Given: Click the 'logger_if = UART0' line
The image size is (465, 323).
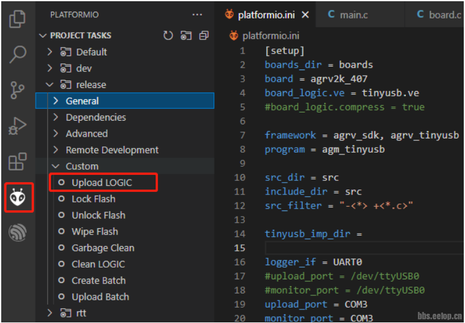Looking at the screenshot, I should (x=314, y=262).
